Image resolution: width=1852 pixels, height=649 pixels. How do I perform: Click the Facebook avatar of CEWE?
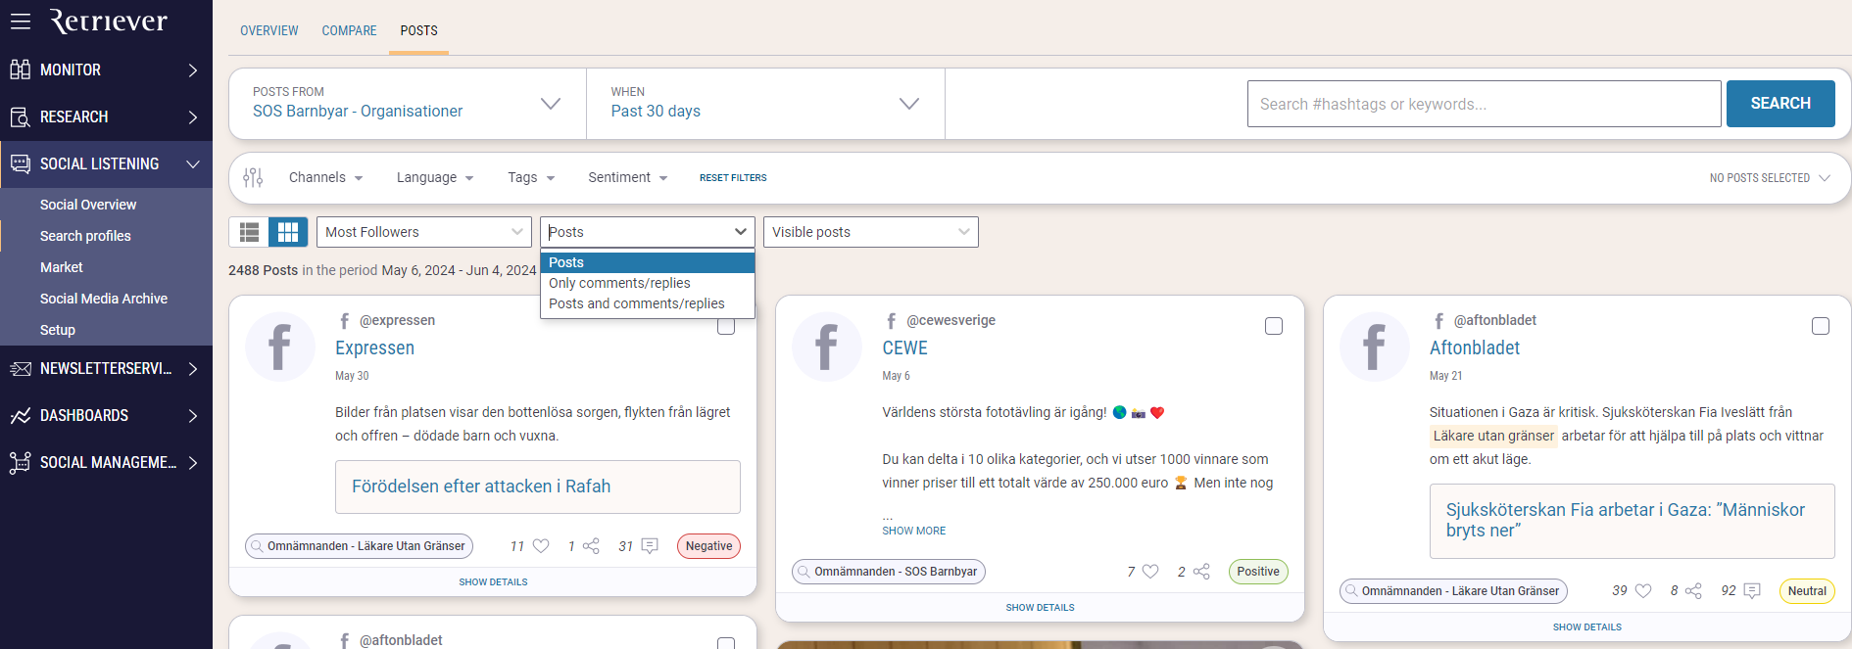tap(827, 347)
